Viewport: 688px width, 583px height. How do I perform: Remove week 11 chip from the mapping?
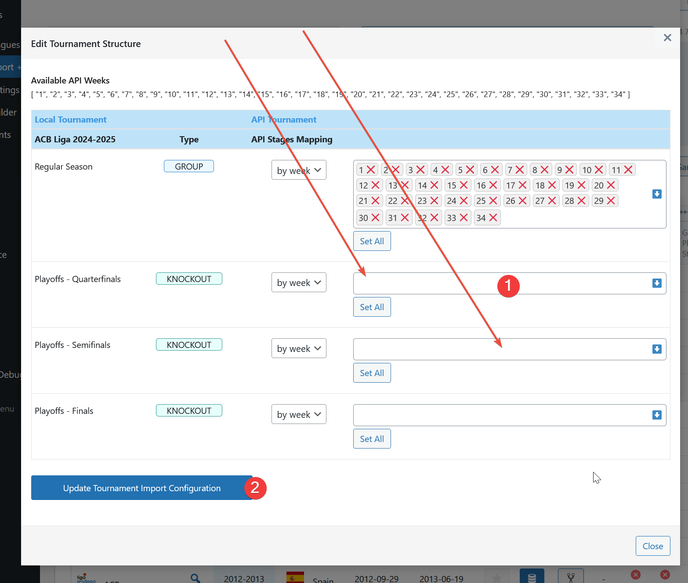pyautogui.click(x=628, y=170)
